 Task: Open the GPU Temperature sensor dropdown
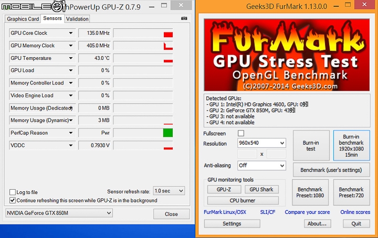tap(71, 58)
